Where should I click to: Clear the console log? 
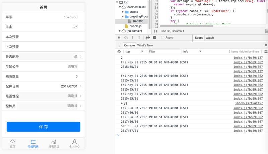click(119, 52)
